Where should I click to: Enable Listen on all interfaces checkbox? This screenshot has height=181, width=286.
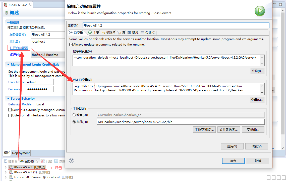pos(10,115)
